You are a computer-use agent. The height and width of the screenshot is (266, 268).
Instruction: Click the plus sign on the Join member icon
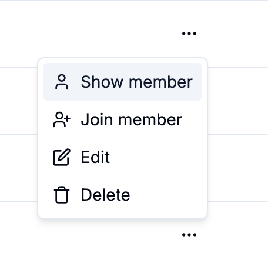tap(67, 119)
